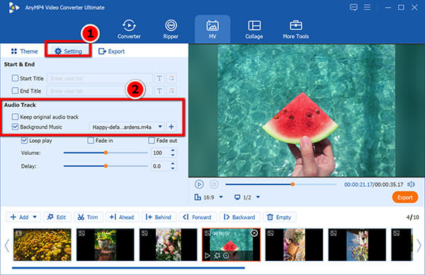Click the Behind button
Image resolution: width=425 pixels, height=275 pixels.
tap(159, 217)
